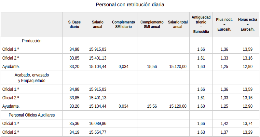Click the overtime value 13,74
The width and height of the screenshot is (260, 137).
(247, 124)
